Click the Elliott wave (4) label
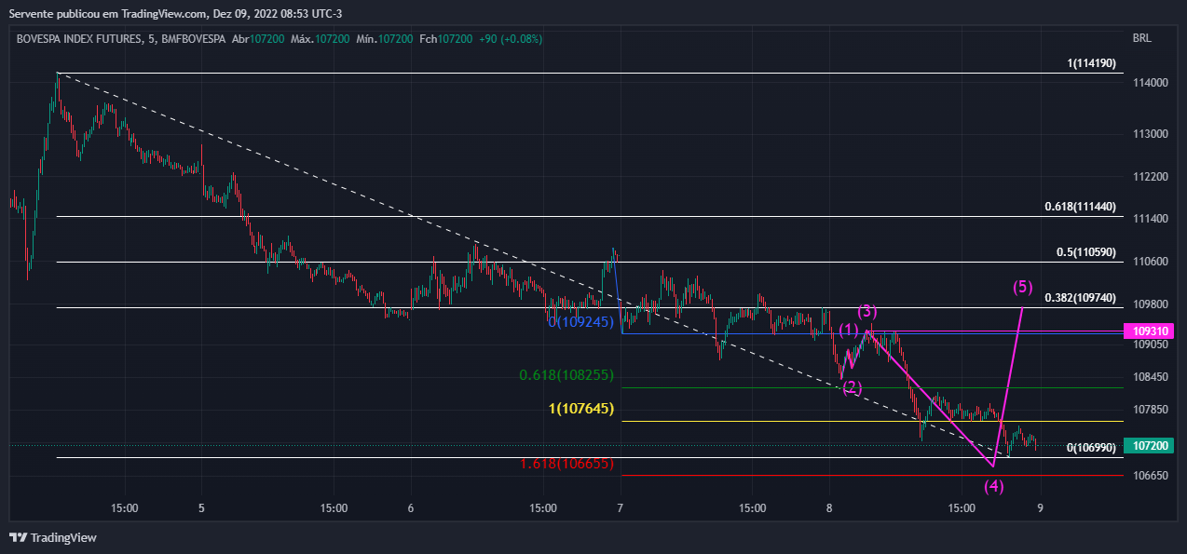The image size is (1187, 554). pyautogui.click(x=994, y=485)
